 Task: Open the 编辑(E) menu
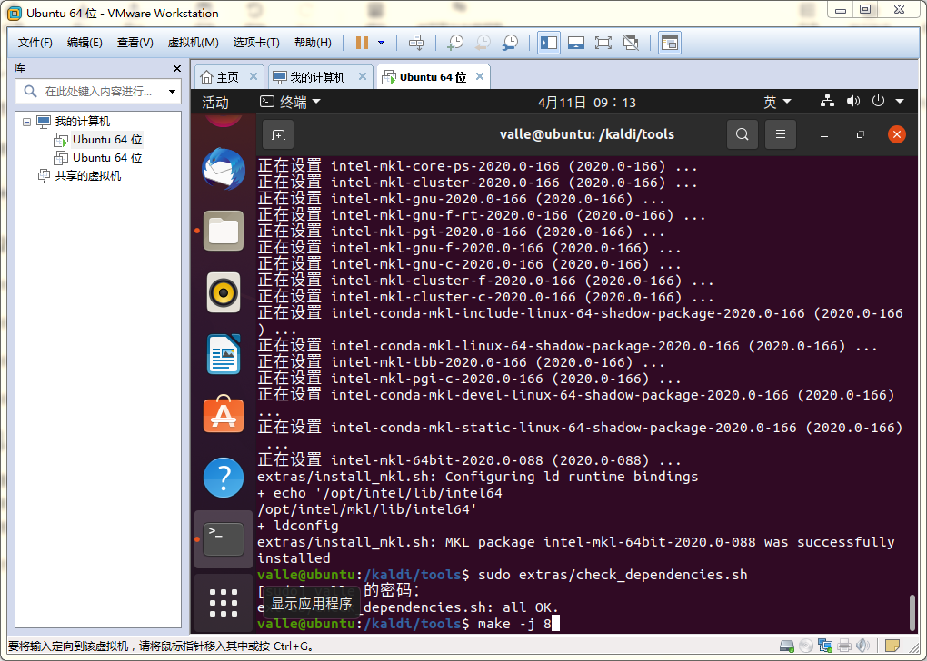click(85, 43)
